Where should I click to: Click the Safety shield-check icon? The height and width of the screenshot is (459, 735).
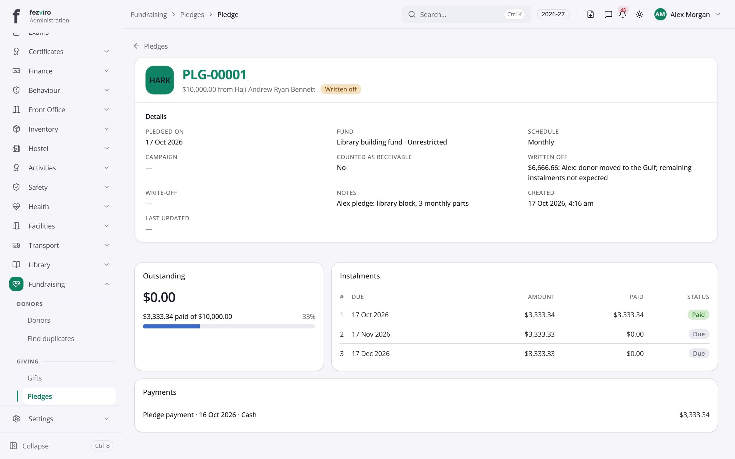[x=16, y=187]
